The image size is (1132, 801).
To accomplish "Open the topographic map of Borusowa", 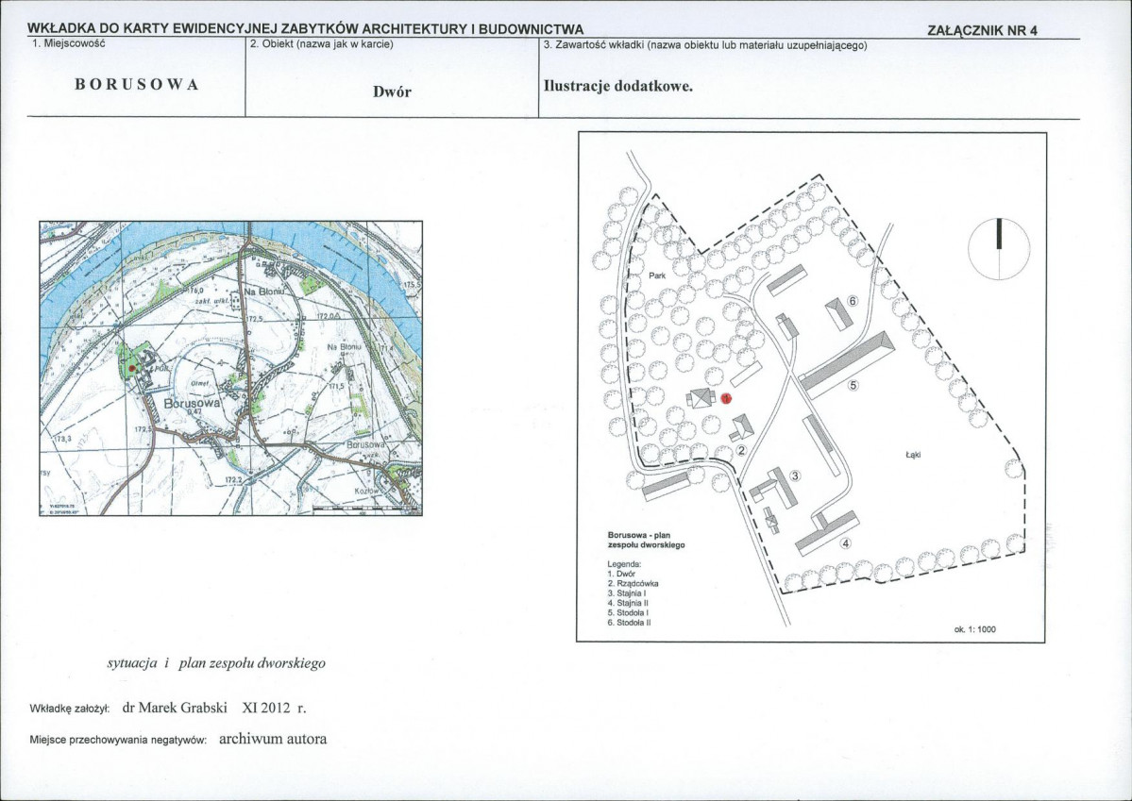I will click(230, 368).
